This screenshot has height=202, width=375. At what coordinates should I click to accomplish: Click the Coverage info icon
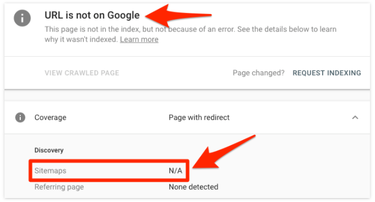(x=20, y=117)
